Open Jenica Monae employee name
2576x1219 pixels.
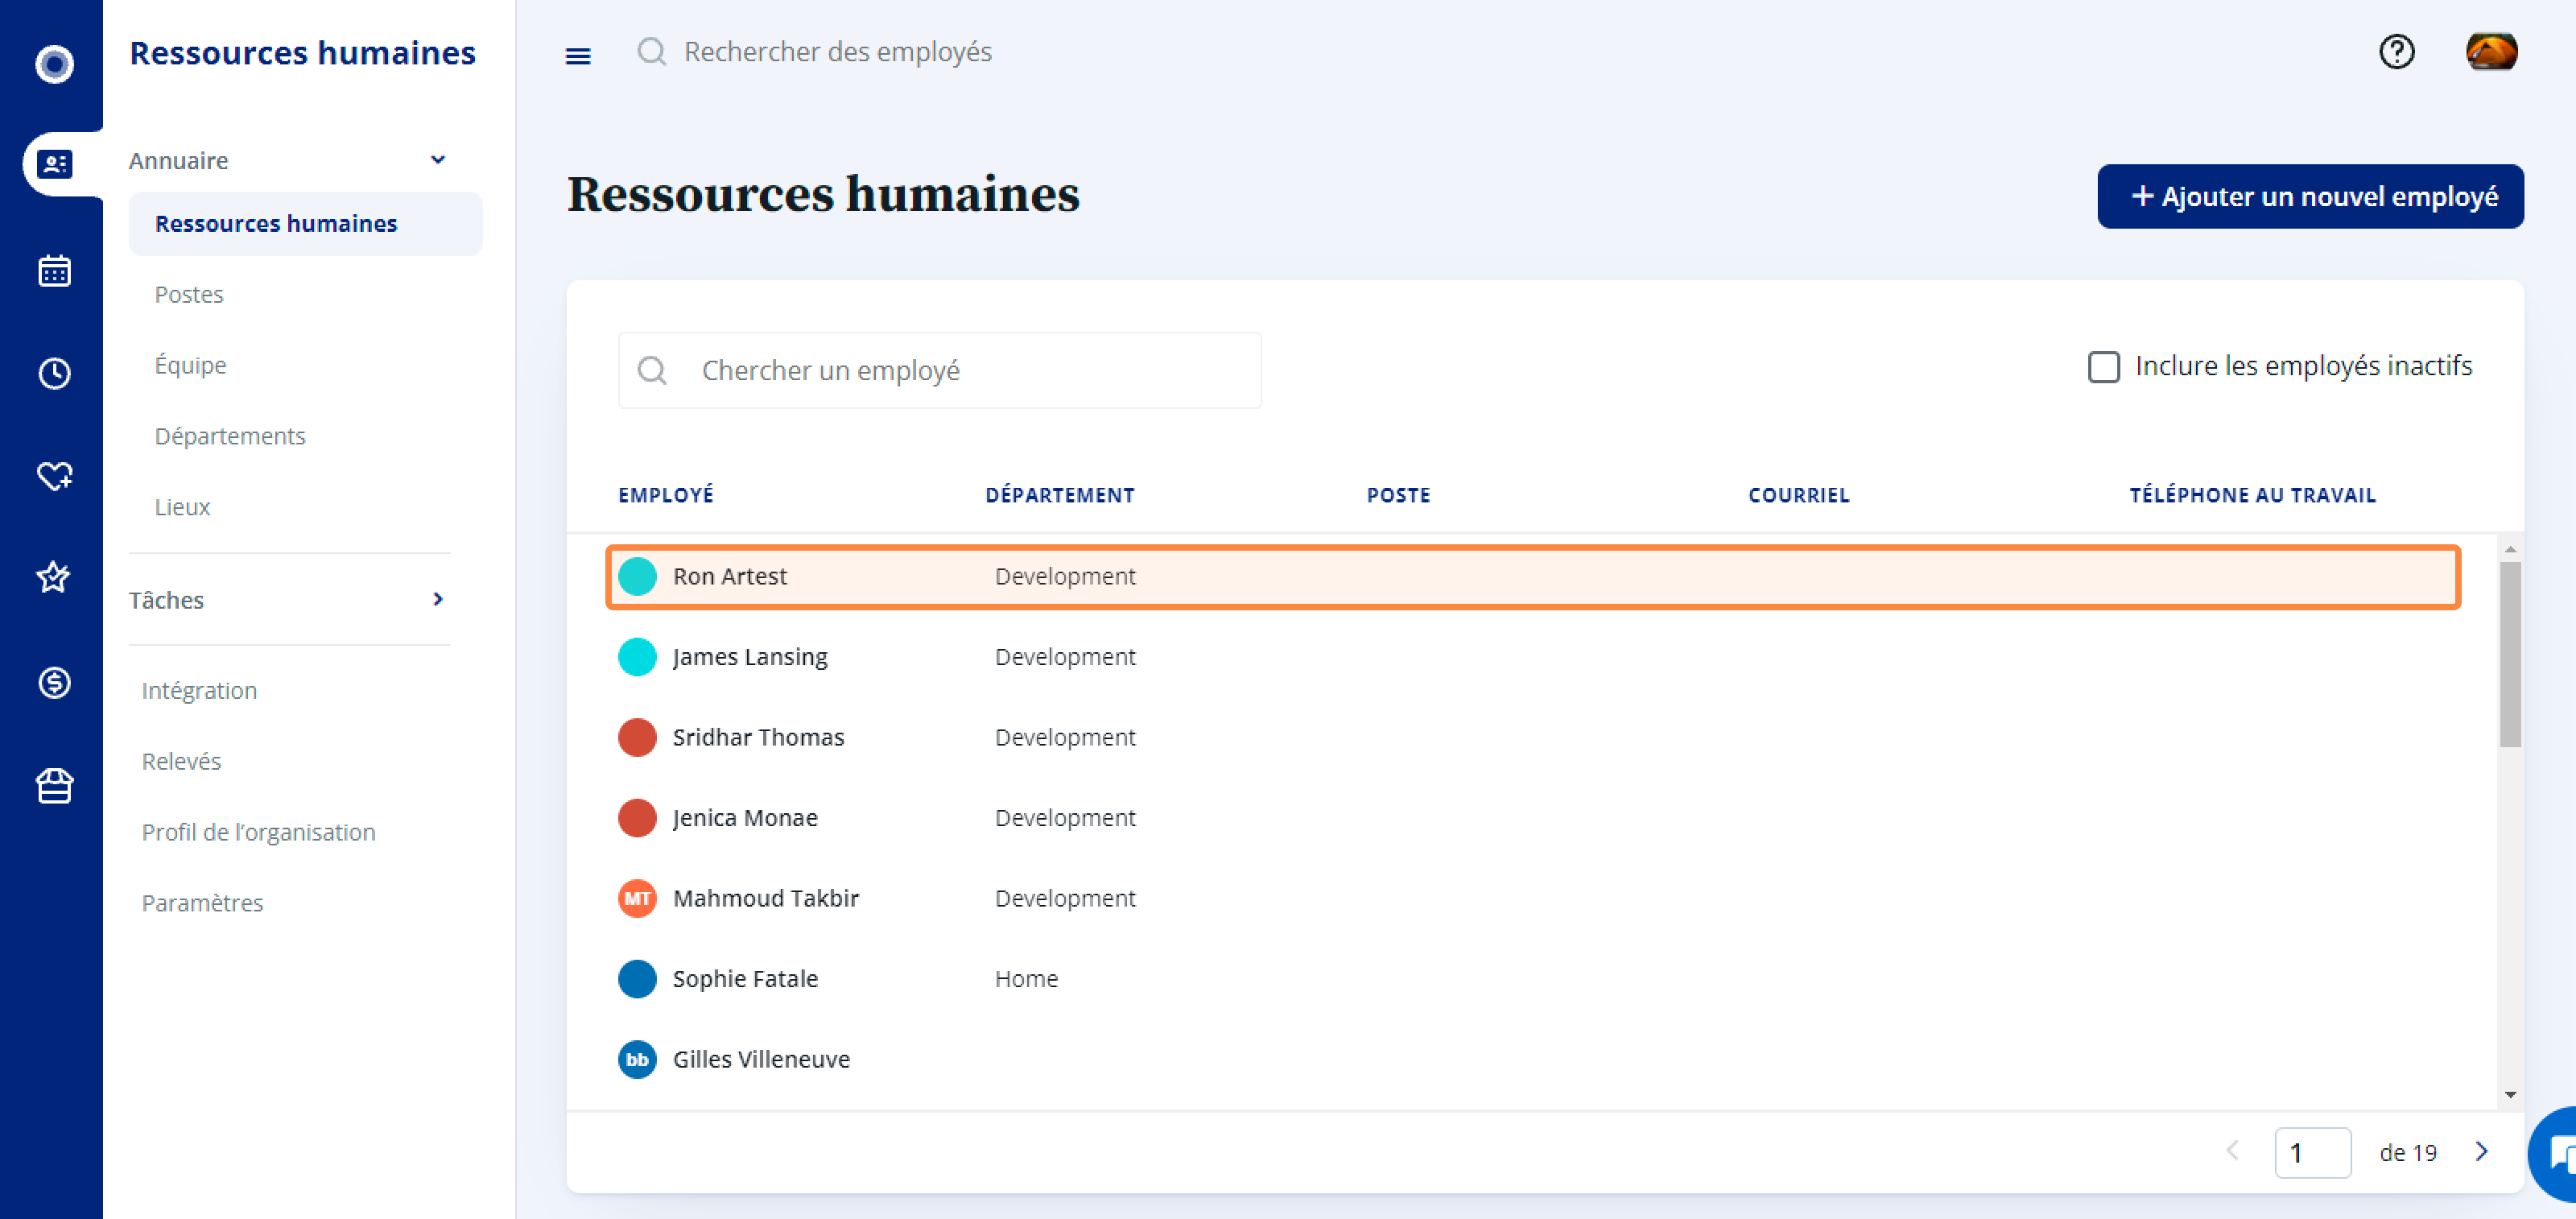coord(744,818)
